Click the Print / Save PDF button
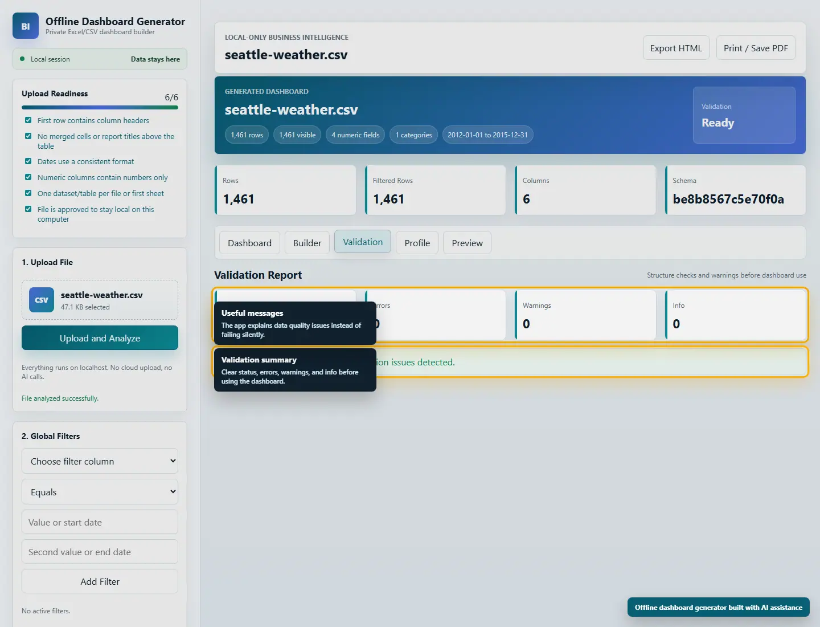Viewport: 820px width, 627px height. (x=756, y=48)
